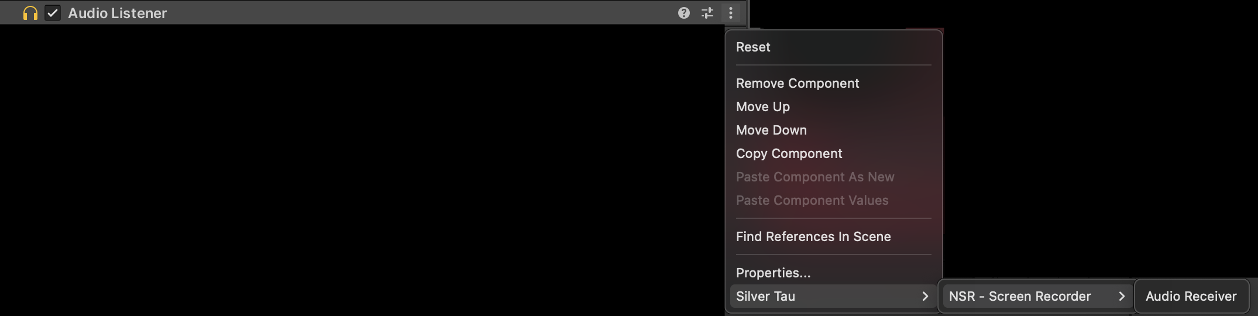The height and width of the screenshot is (316, 1258).
Task: Click the three-dot component options icon
Action: click(731, 13)
